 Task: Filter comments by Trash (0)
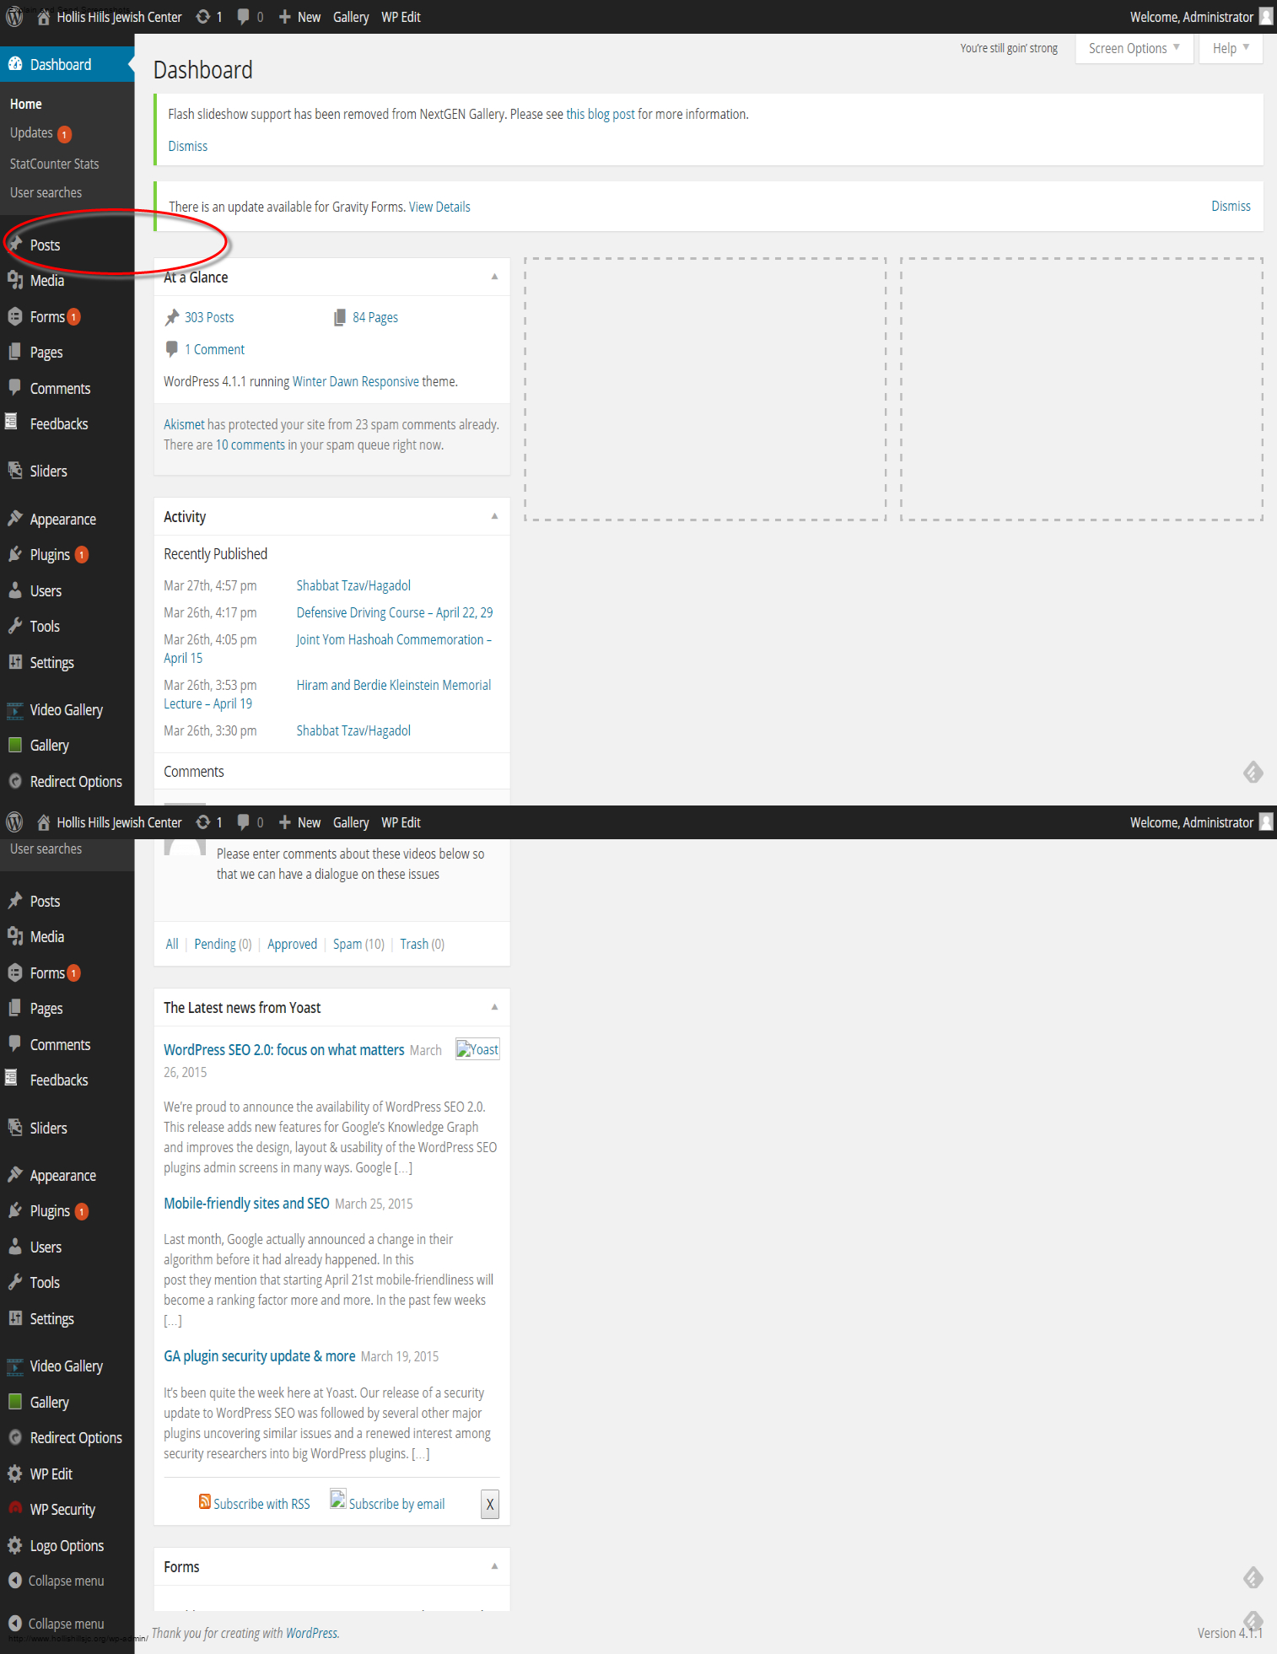pos(422,944)
